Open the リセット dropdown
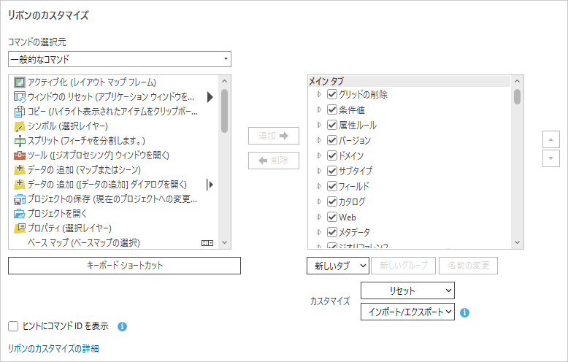This screenshot has width=568, height=362. tap(407, 290)
